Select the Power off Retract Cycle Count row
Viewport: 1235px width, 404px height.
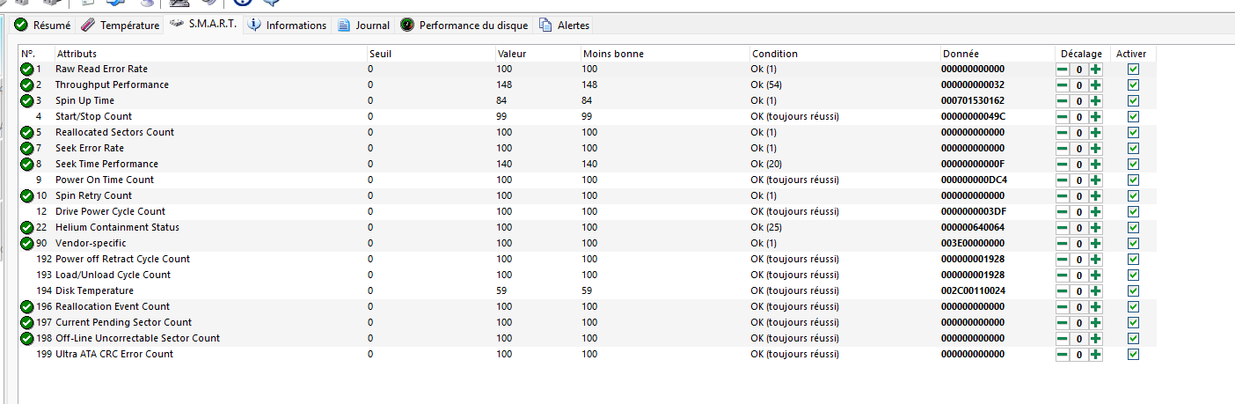[588, 260]
